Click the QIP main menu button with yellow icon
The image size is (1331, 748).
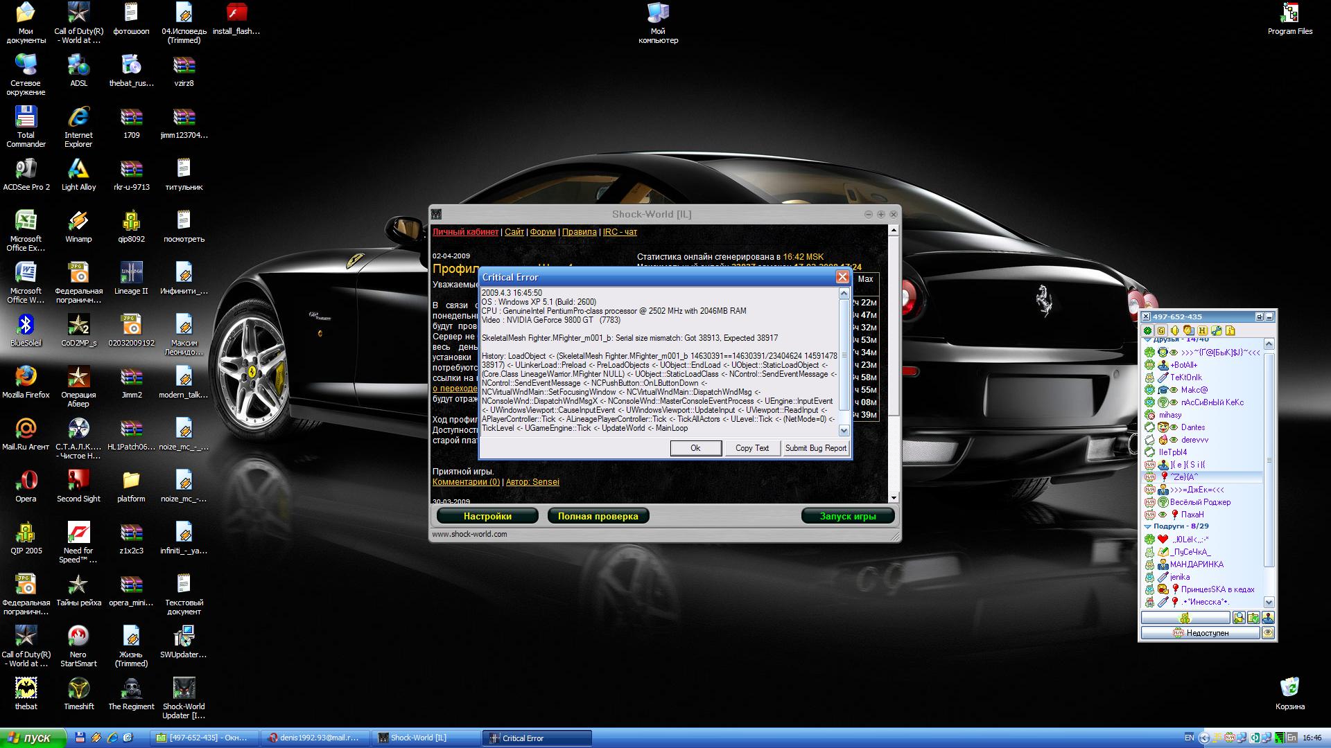(x=1185, y=617)
